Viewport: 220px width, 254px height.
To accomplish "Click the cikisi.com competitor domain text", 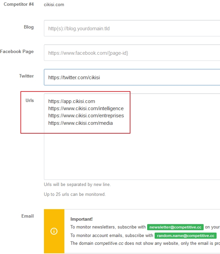I will 54,5.
